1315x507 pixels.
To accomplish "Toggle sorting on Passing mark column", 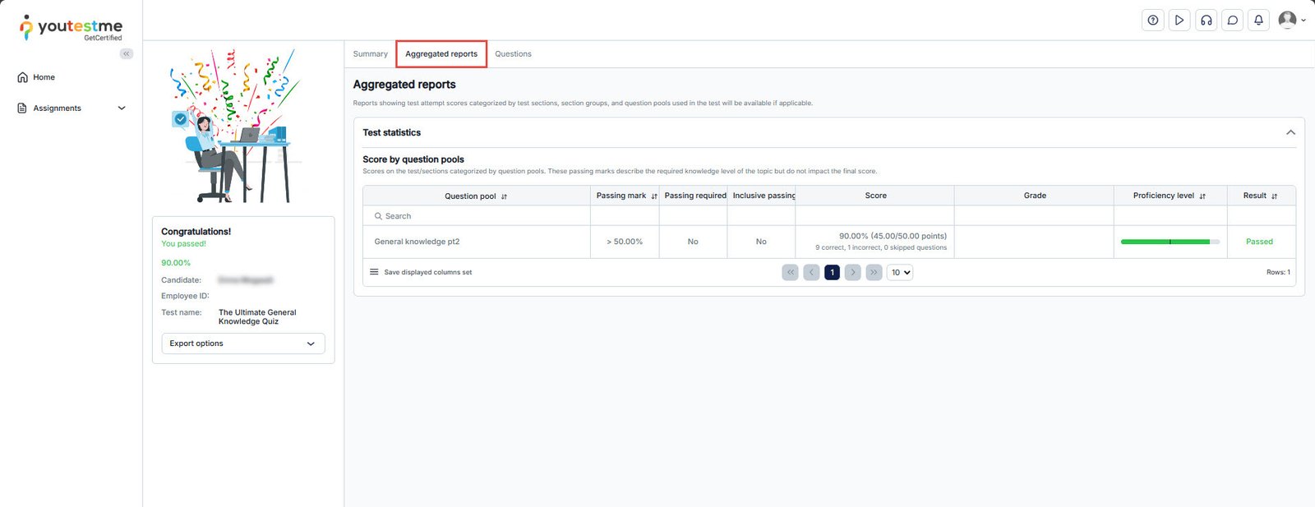I will (x=654, y=196).
